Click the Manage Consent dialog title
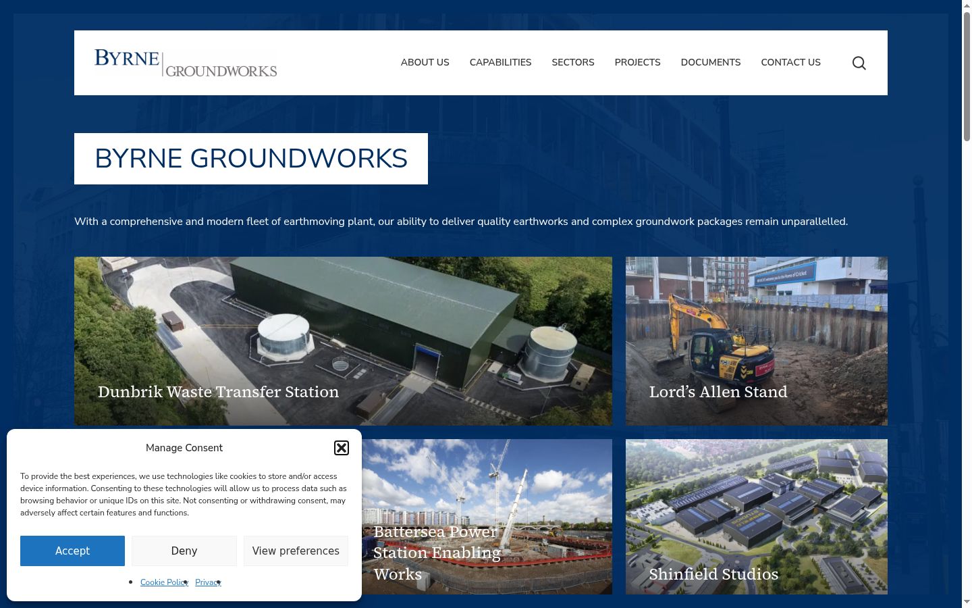Image resolution: width=972 pixels, height=608 pixels. 184,448
